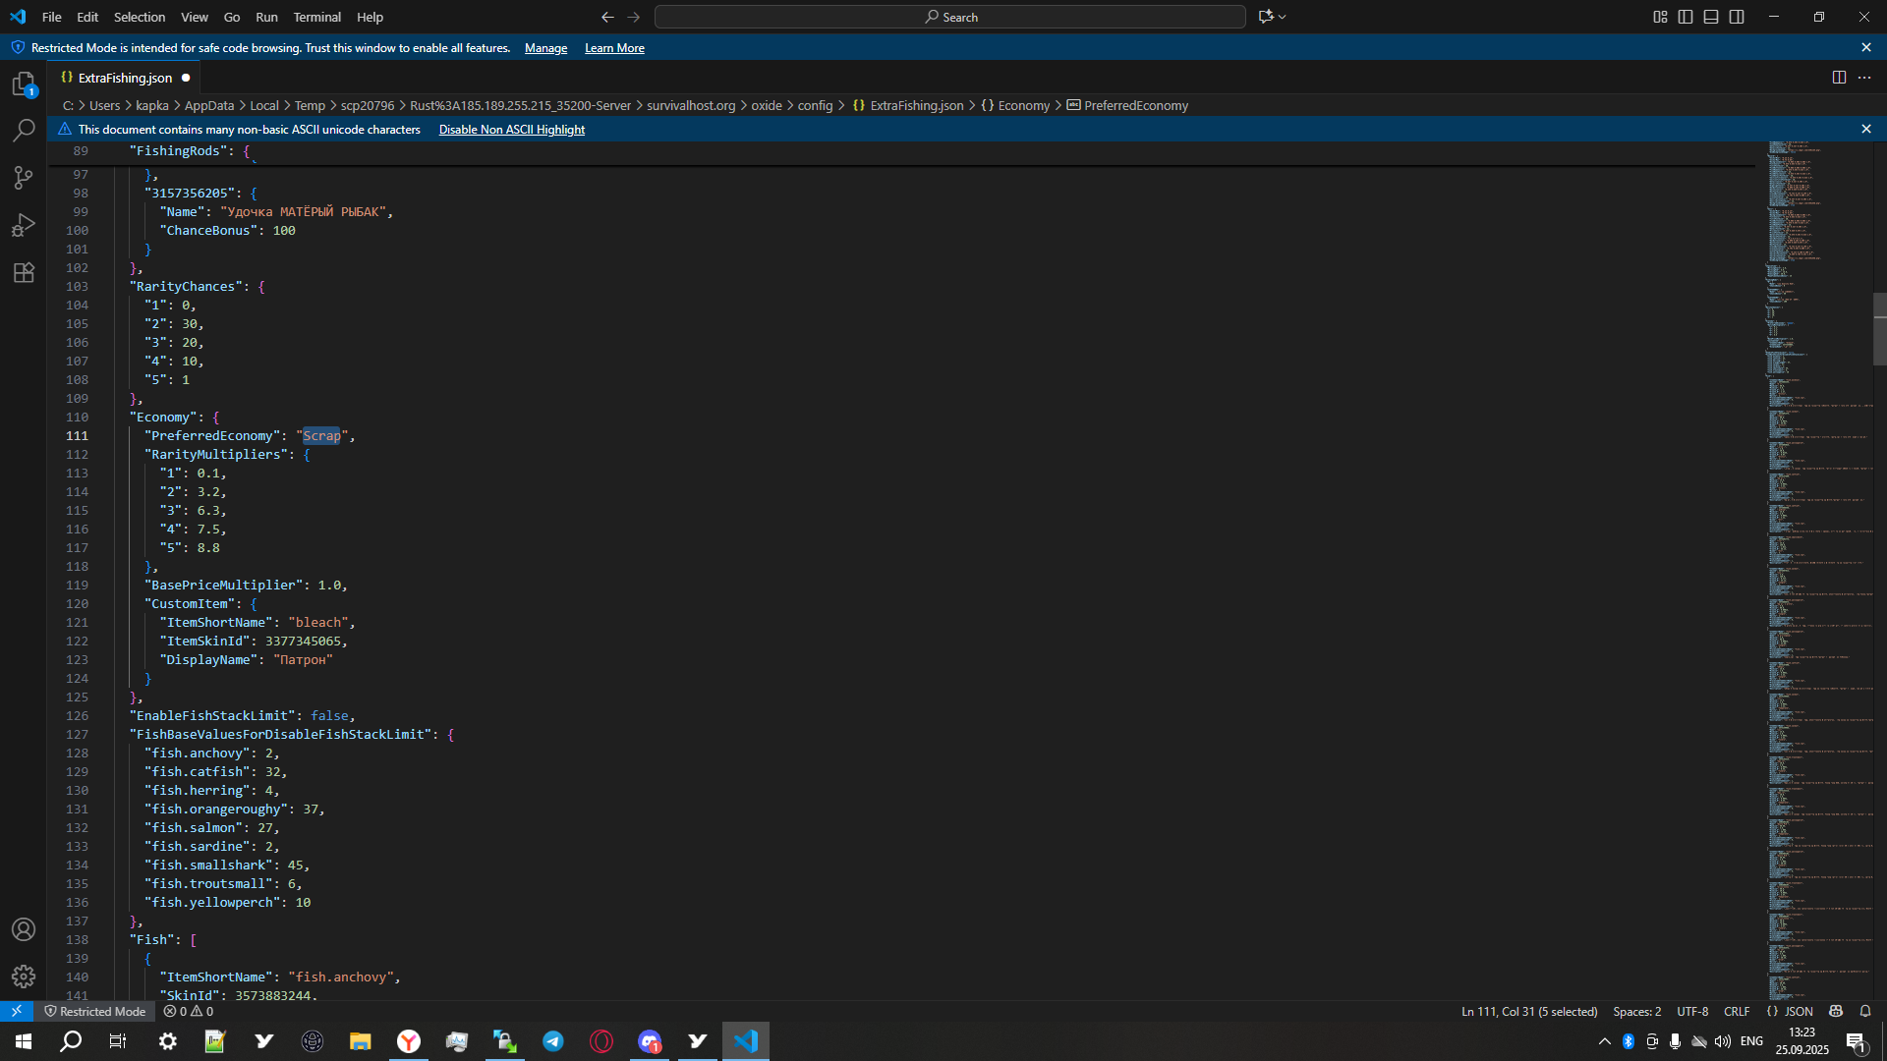Screen dimensions: 1887x1061
Task: Toggle the primary side bar layout button
Action: (1686, 17)
